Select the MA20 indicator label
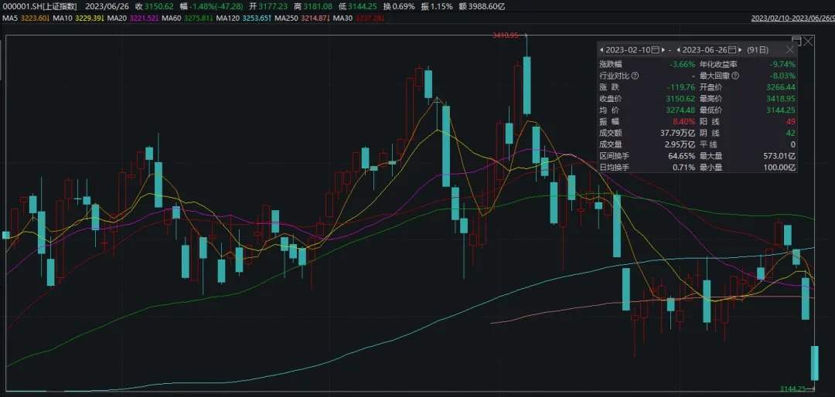The height and width of the screenshot is (397, 835). point(133,17)
